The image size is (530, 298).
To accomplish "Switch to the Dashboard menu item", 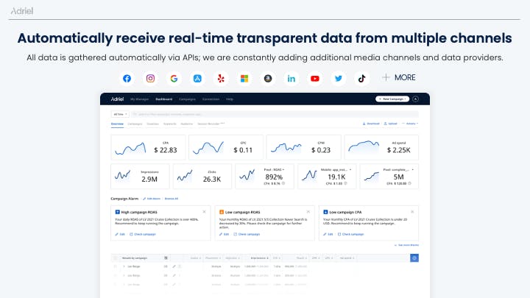I will tap(164, 99).
